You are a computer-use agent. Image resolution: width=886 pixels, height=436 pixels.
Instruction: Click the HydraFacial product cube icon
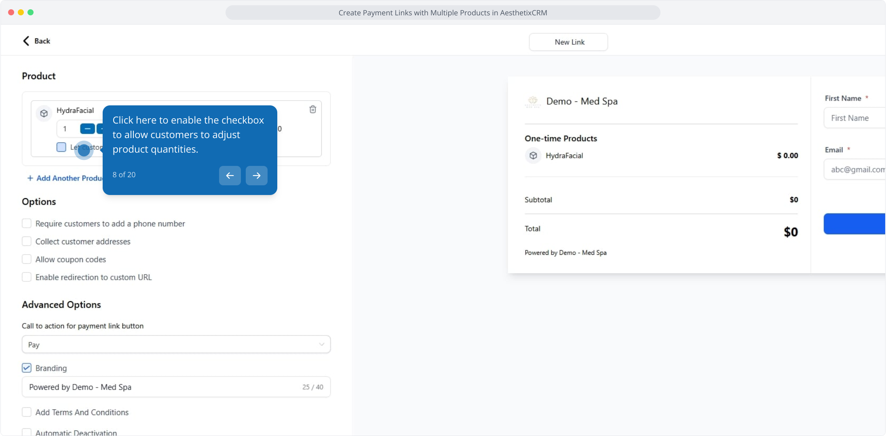[x=44, y=113]
